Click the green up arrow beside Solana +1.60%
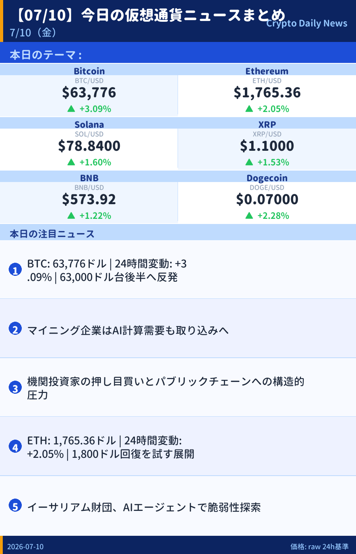The width and height of the screenshot is (356, 554). click(x=71, y=162)
